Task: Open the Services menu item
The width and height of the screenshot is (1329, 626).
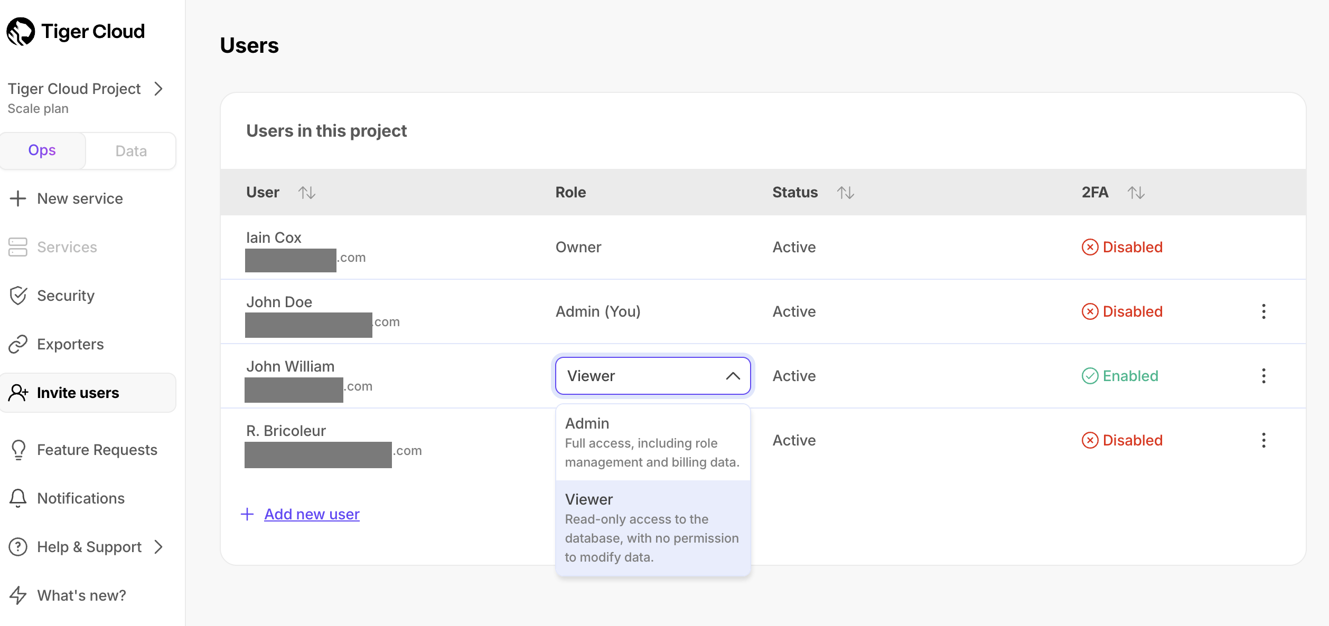Action: [x=67, y=247]
